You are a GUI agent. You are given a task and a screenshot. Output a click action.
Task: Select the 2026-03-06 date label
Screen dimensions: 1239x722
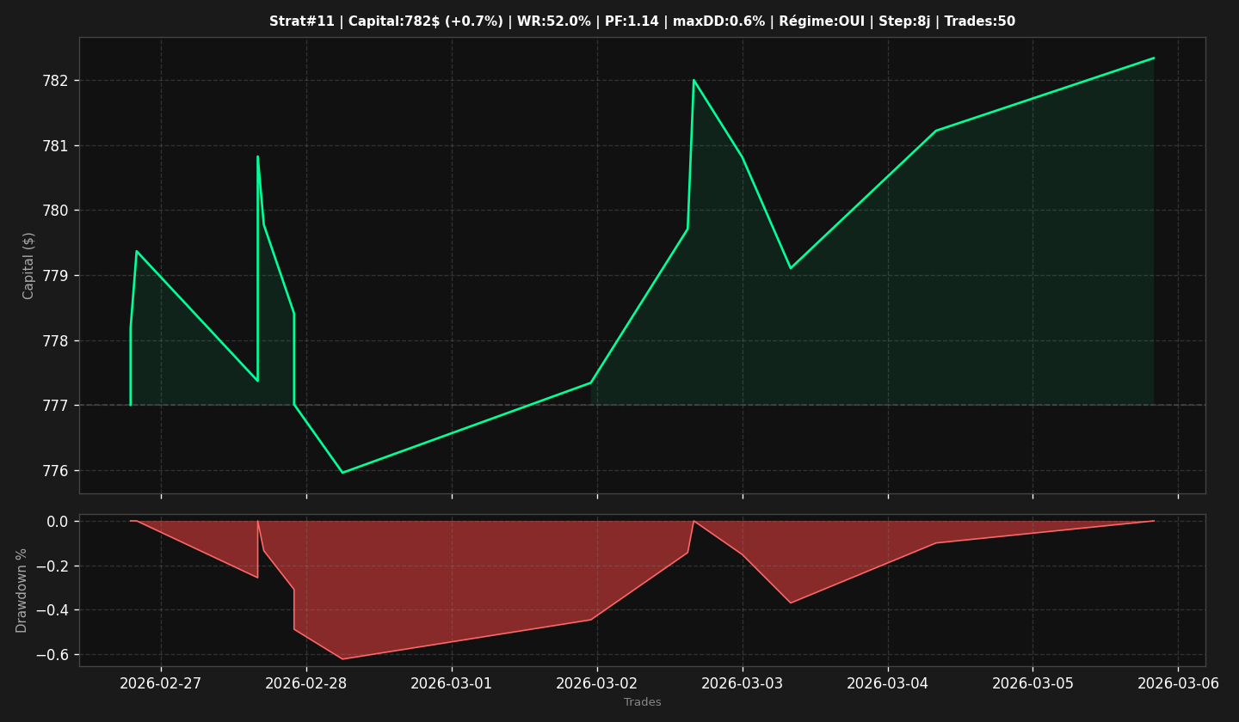click(1179, 684)
